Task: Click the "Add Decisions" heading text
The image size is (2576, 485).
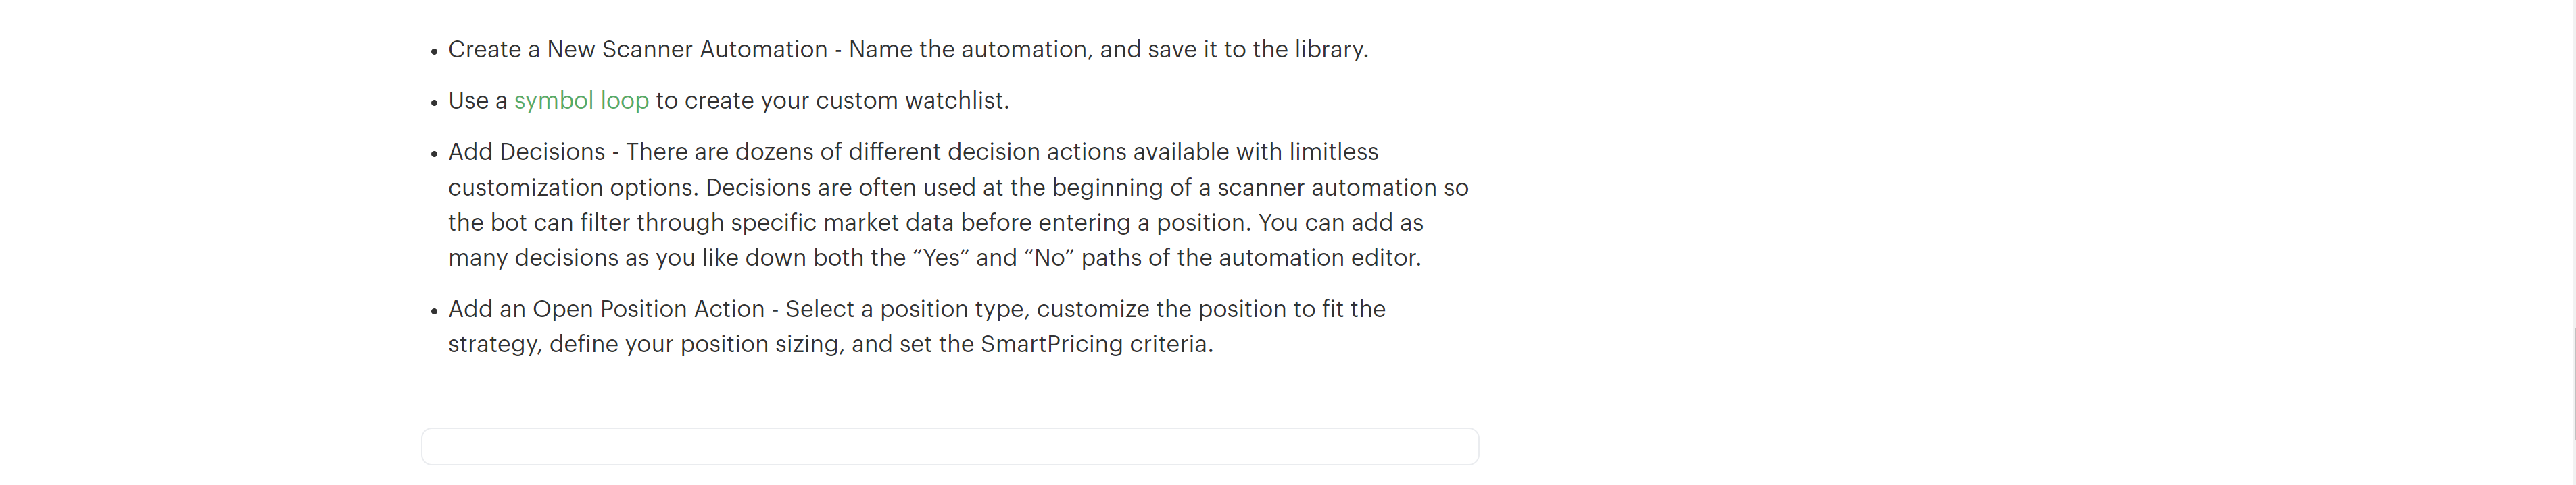Action: pyautogui.click(x=526, y=152)
